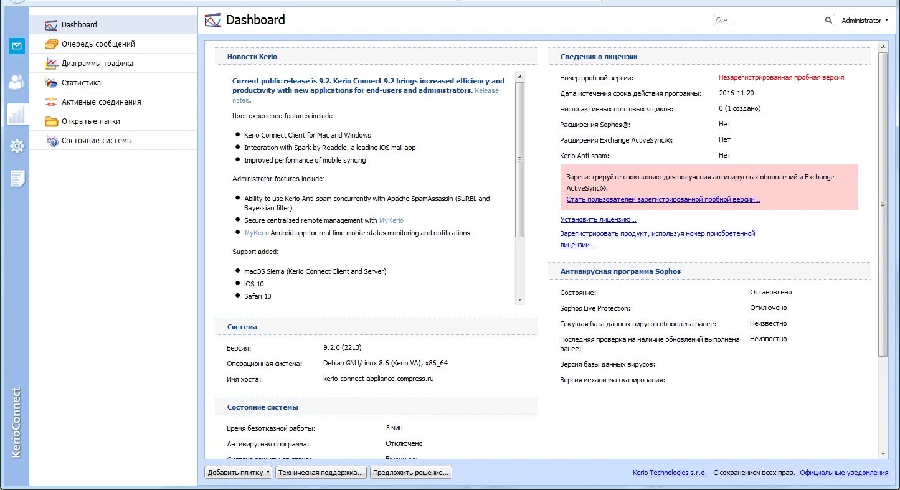Viewport: 900px width, 490px height.
Task: Click the dashboard scroll-down arrow
Action: (x=883, y=454)
